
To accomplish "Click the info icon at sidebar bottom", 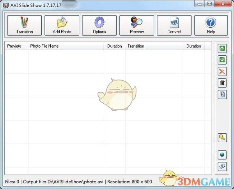I will 222,166.
